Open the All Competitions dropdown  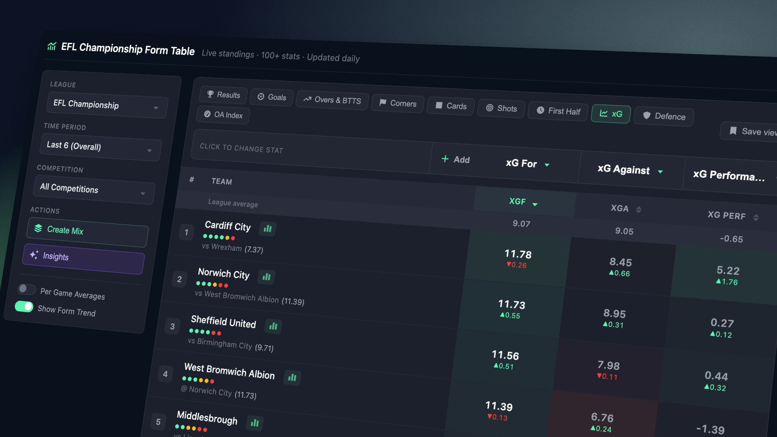pyautogui.click(x=94, y=189)
